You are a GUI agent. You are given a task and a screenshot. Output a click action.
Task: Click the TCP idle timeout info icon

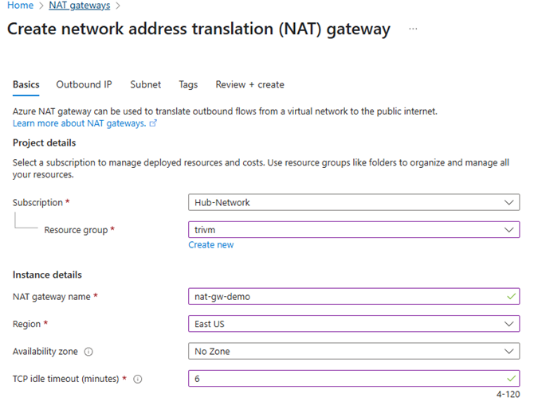[138, 379]
